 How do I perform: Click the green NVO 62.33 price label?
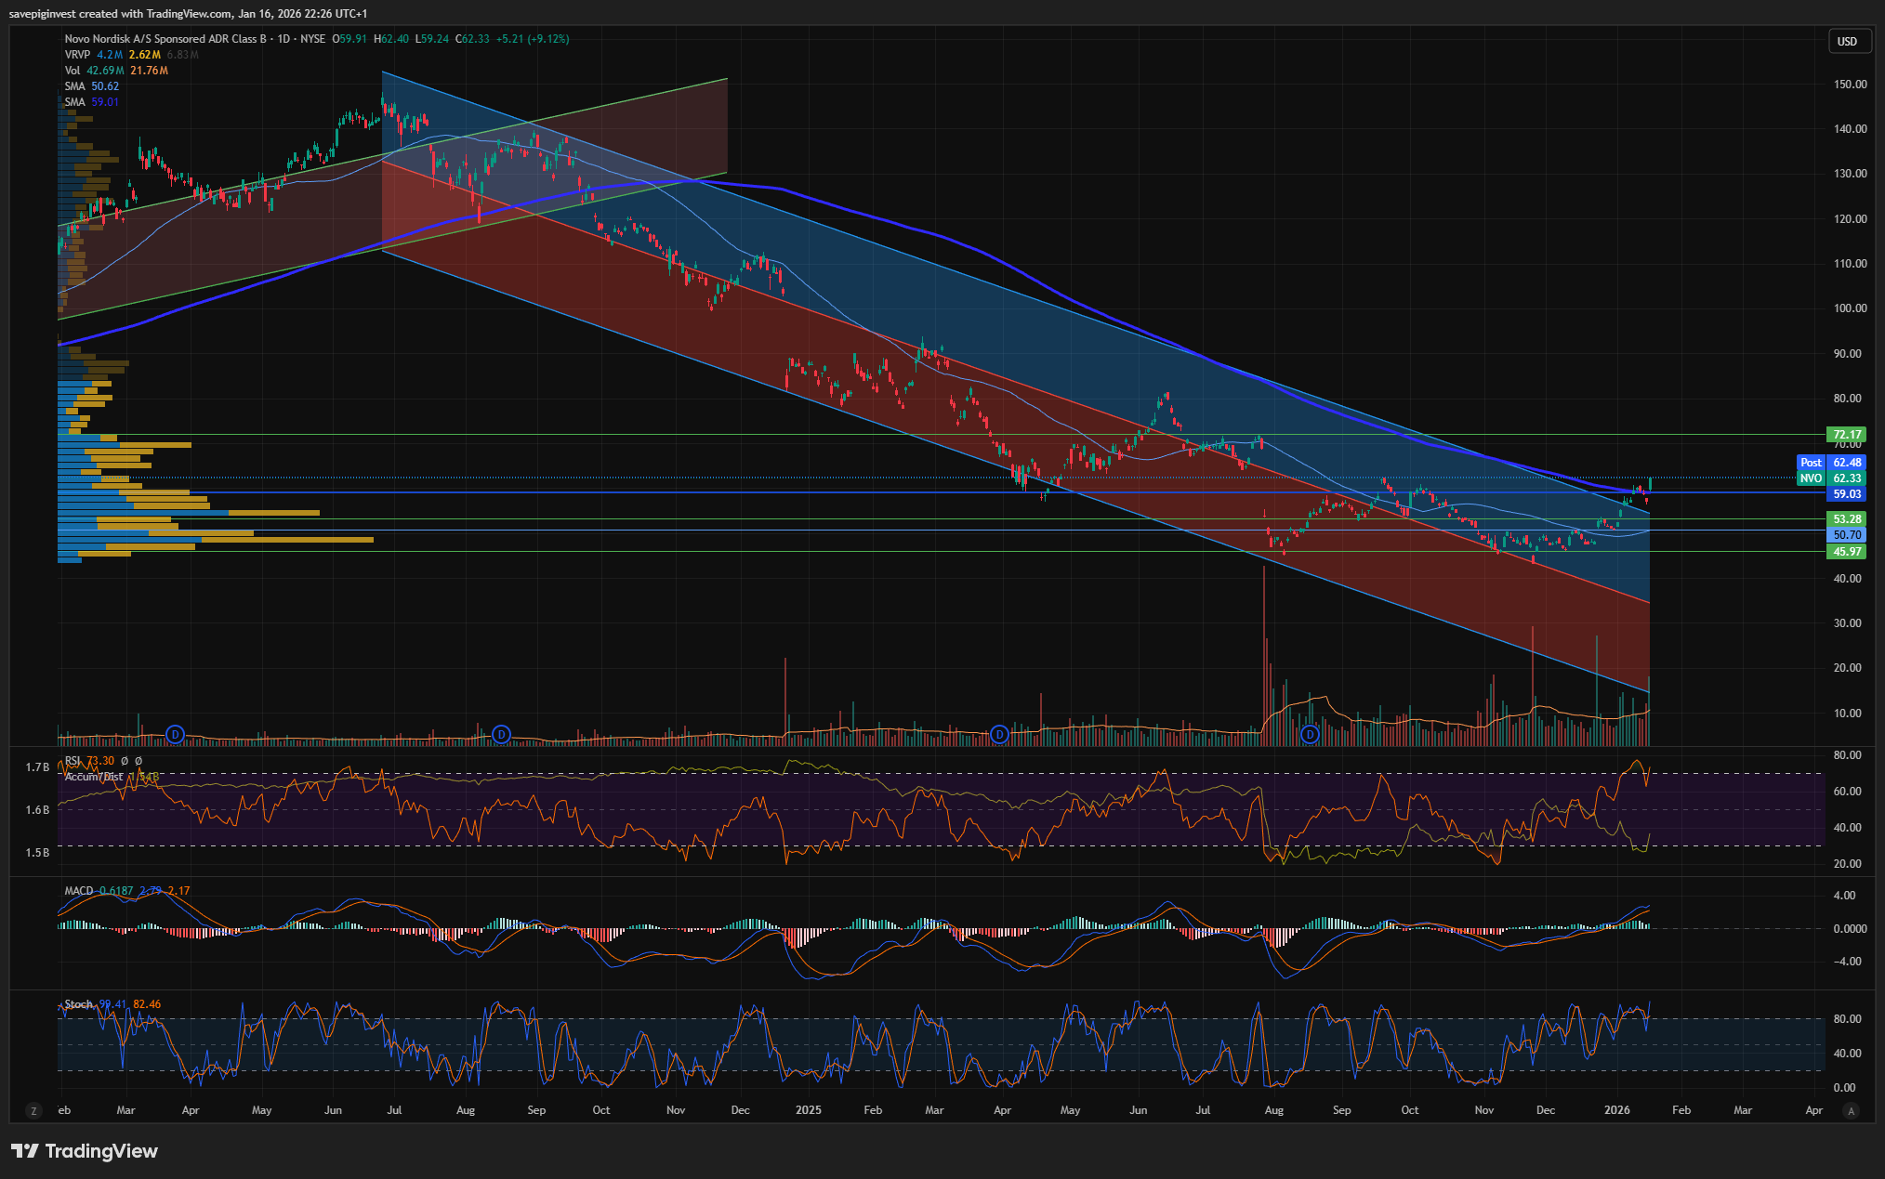coord(1832,478)
